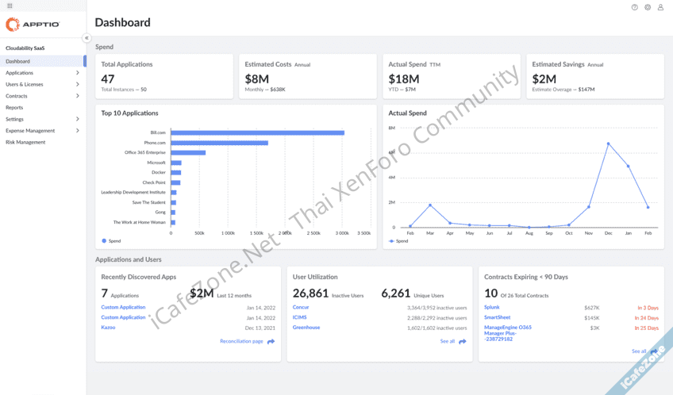
Task: Expand the Applications sidebar menu
Action: (77, 73)
